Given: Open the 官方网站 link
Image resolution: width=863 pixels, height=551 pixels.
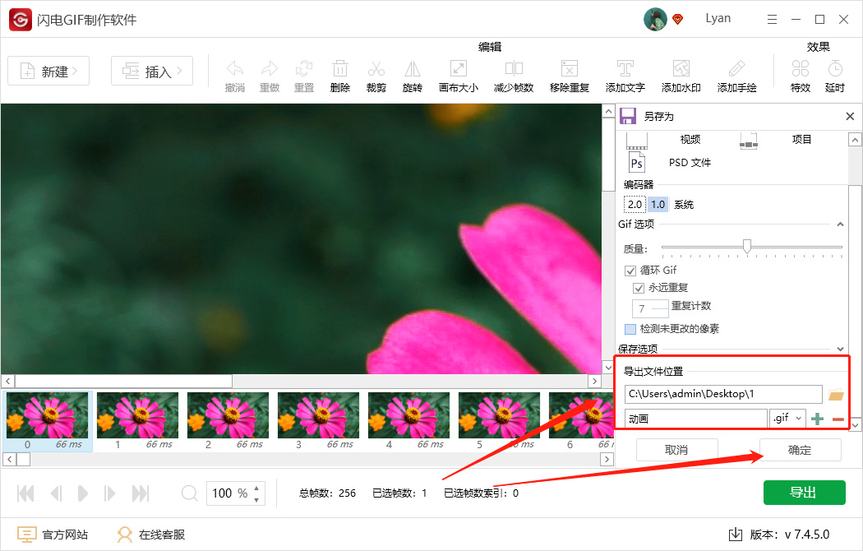Looking at the screenshot, I should [x=53, y=535].
